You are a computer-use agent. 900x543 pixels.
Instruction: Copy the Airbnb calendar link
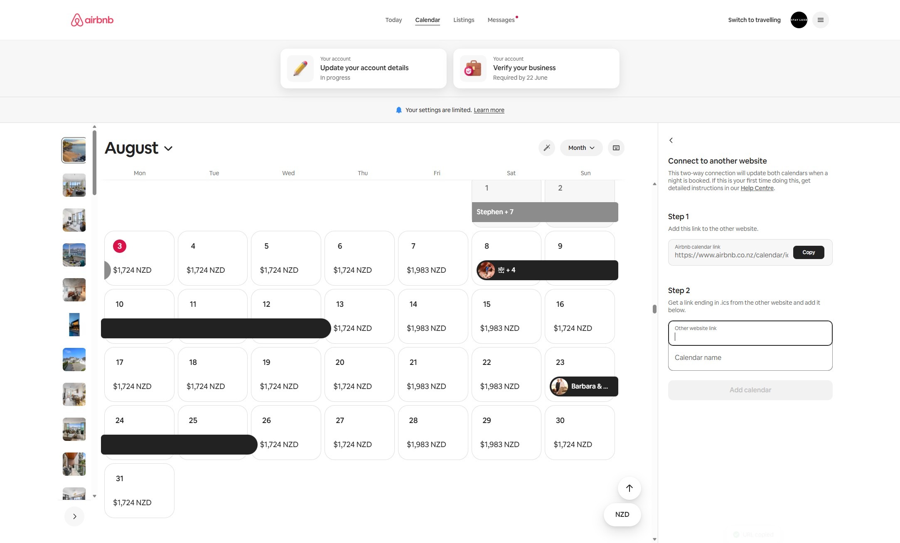click(808, 252)
